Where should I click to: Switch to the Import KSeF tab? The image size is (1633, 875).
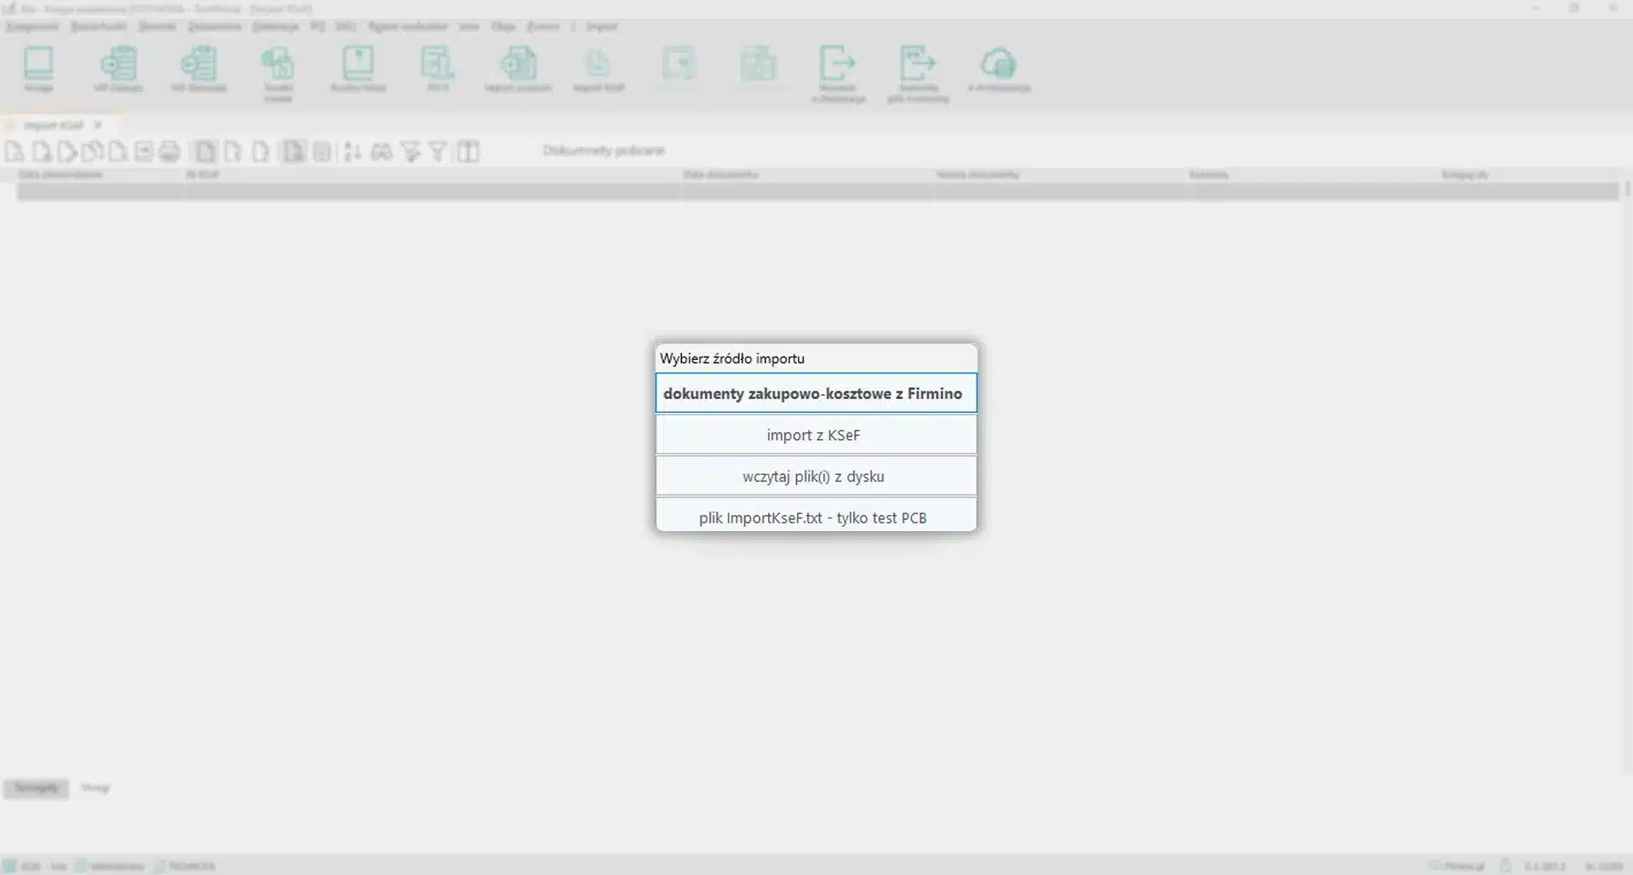[x=53, y=125]
